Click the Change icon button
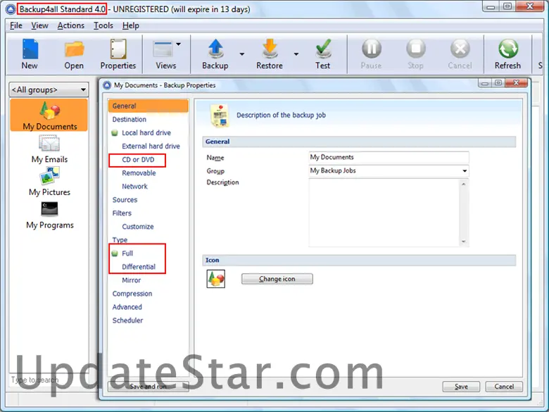 277,279
